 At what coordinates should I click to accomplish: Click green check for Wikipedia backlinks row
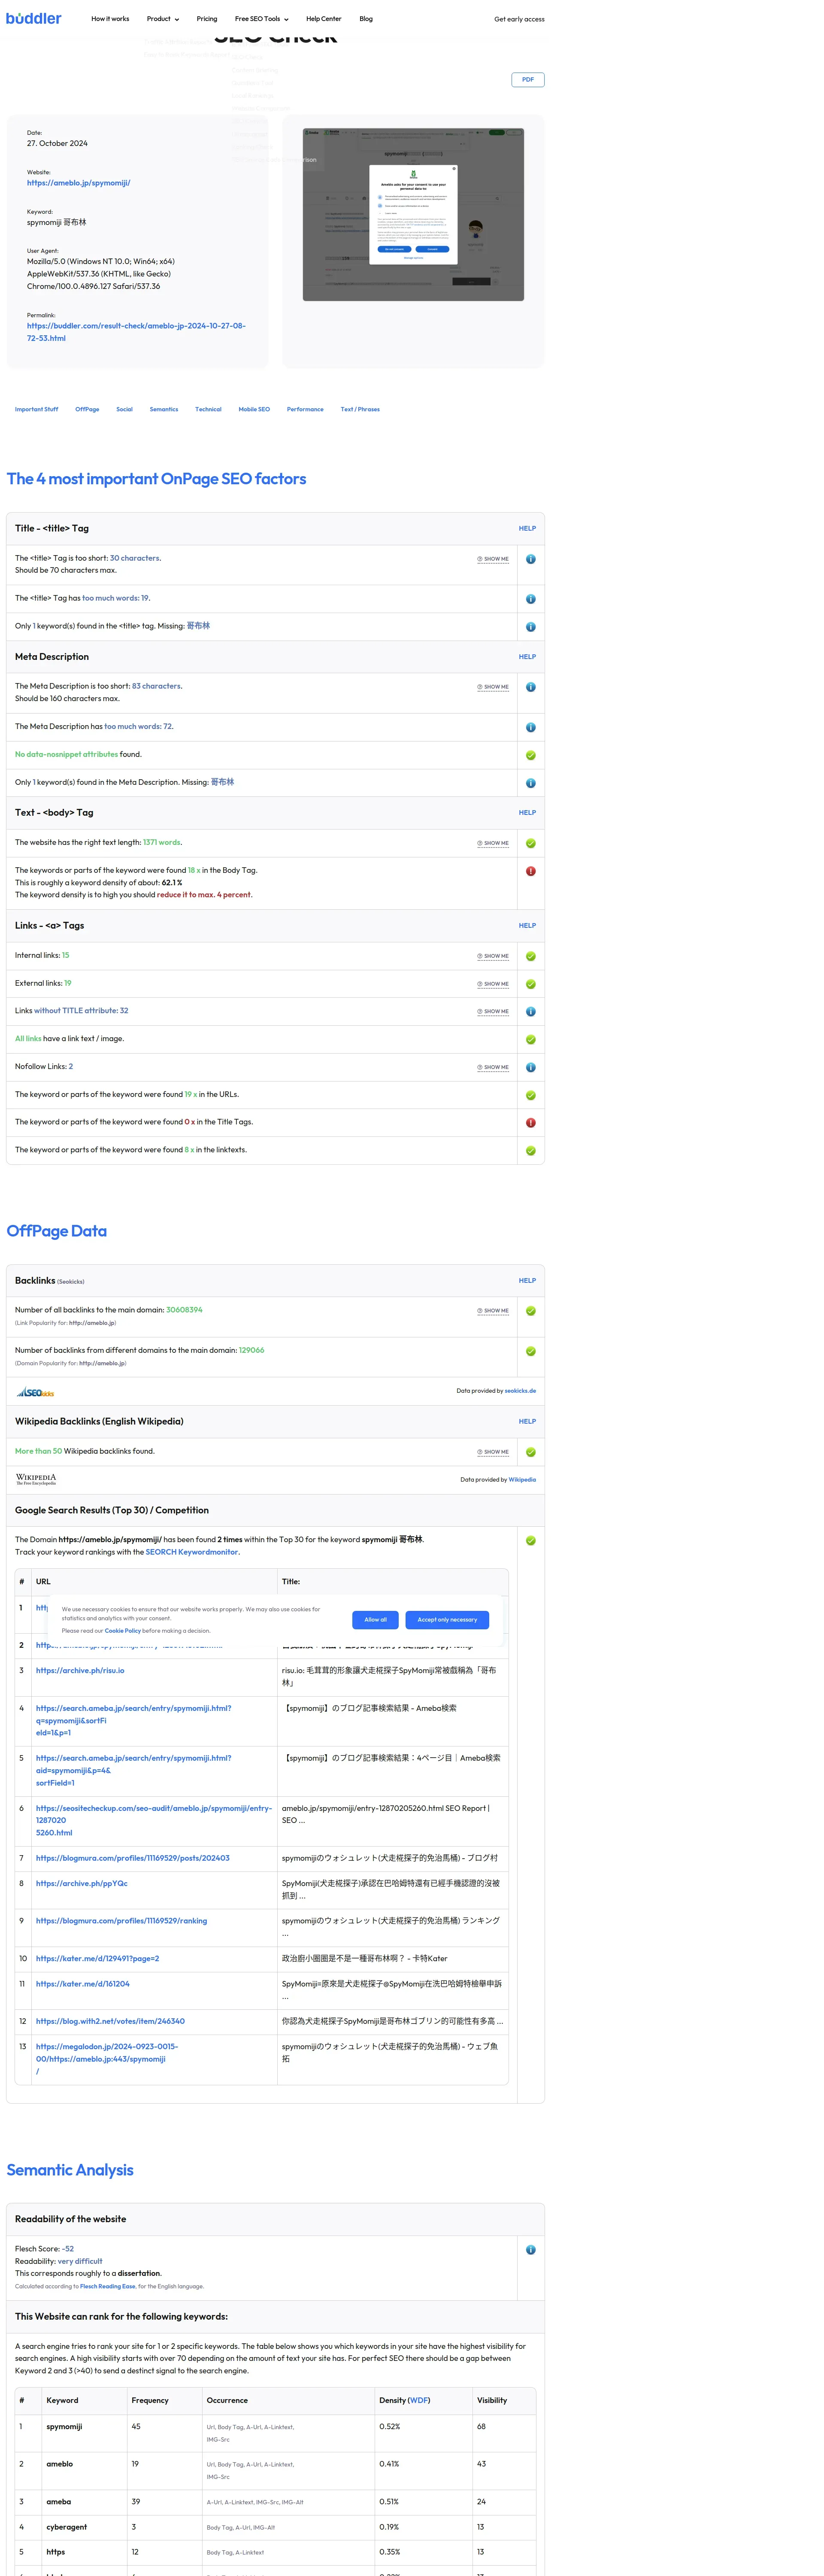click(x=530, y=1452)
